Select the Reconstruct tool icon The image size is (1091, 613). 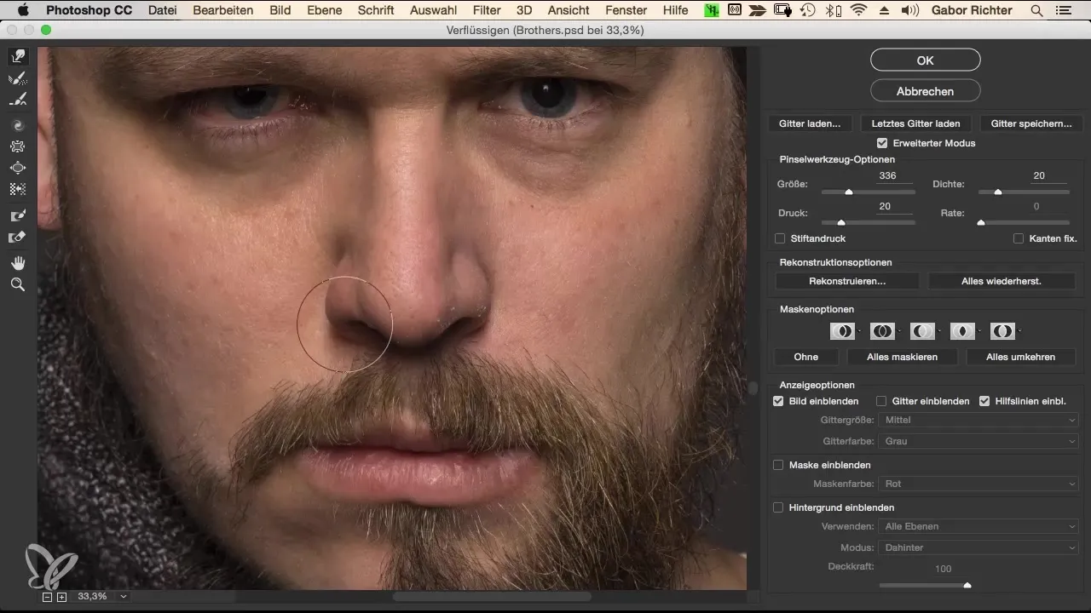18,79
